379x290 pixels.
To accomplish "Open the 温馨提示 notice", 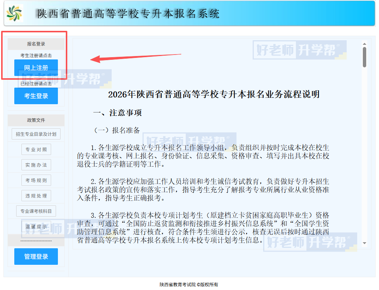I will 36,227.
